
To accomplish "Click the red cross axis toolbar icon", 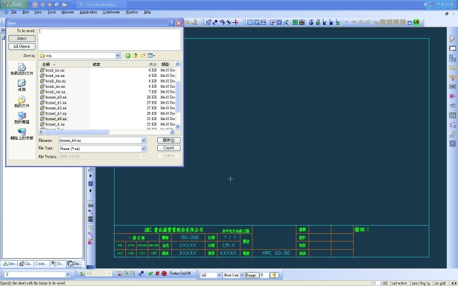I will (x=236, y=22).
